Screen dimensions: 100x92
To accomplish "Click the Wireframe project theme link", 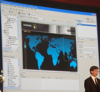I will point(12,57).
